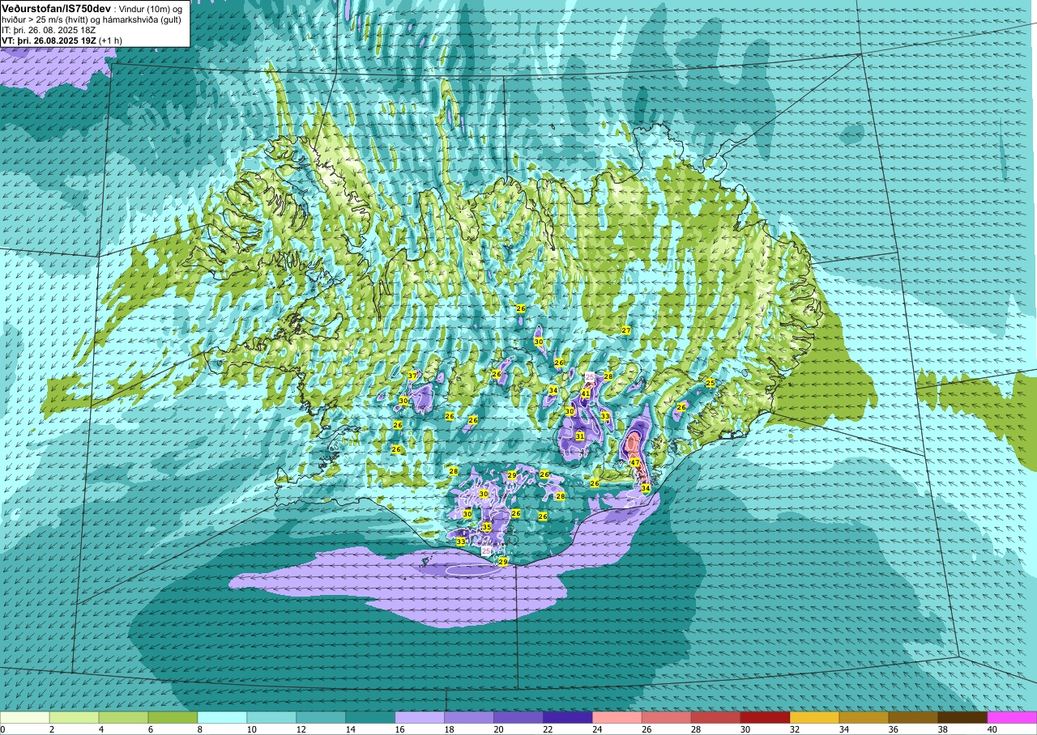Pick the mustard 34–36 legend swatch
This screenshot has height=735, width=1037.
click(864, 717)
